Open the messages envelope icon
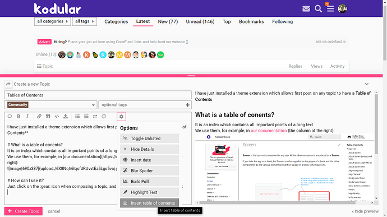 (x=306, y=9)
